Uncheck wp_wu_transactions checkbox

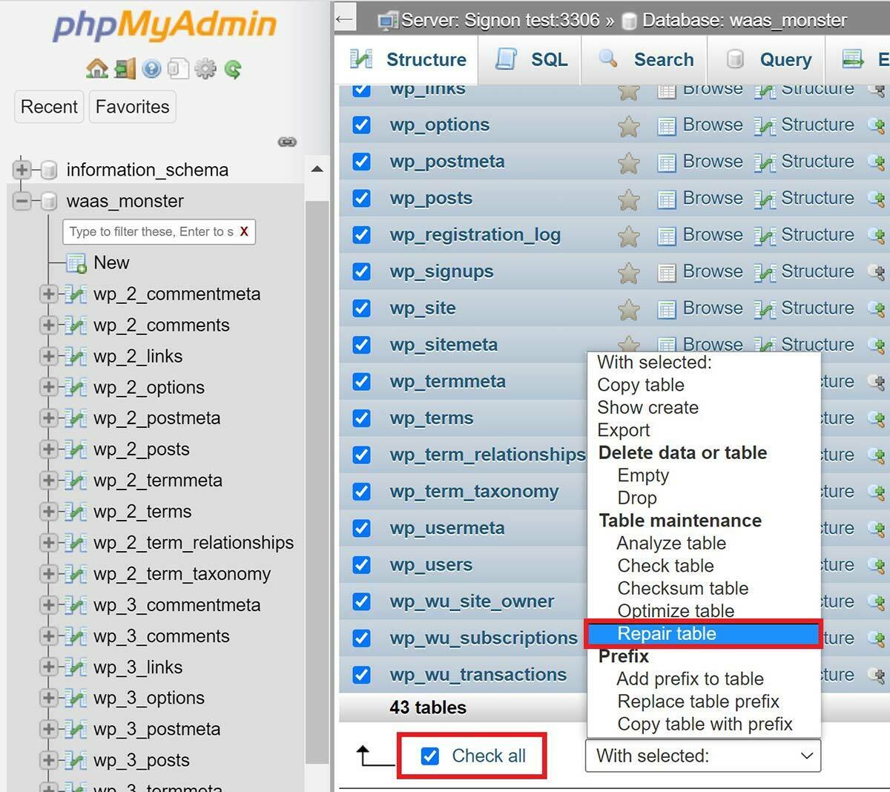click(361, 675)
